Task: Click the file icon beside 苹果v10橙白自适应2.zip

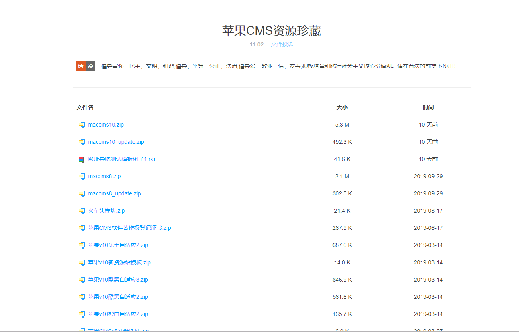Action: point(82,314)
